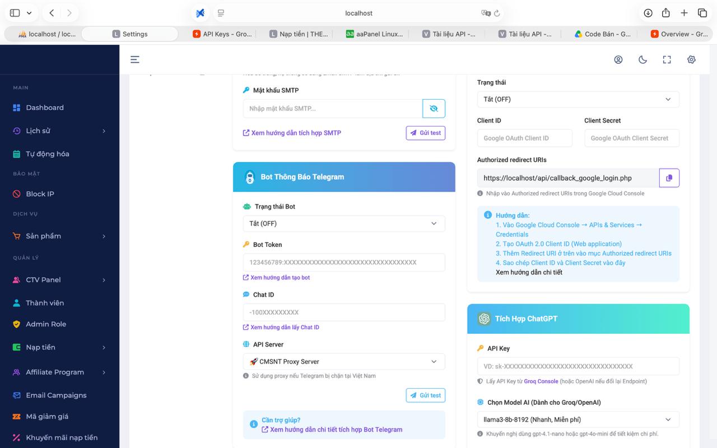Open a new Safari tab with plus icon
717x448 pixels.
tap(684, 13)
